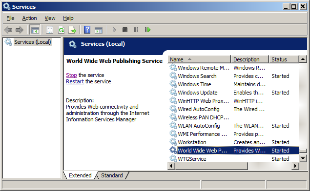Open the Action menu
This screenshot has width=310, height=191.
pos(29,18)
